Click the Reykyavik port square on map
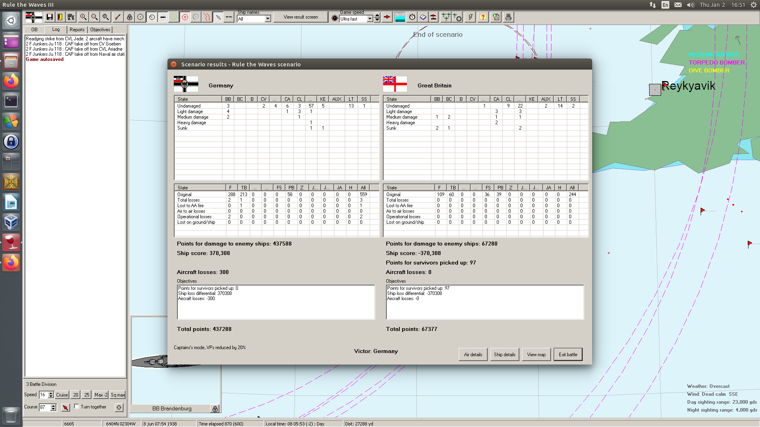This screenshot has height=427, width=760. point(655,89)
